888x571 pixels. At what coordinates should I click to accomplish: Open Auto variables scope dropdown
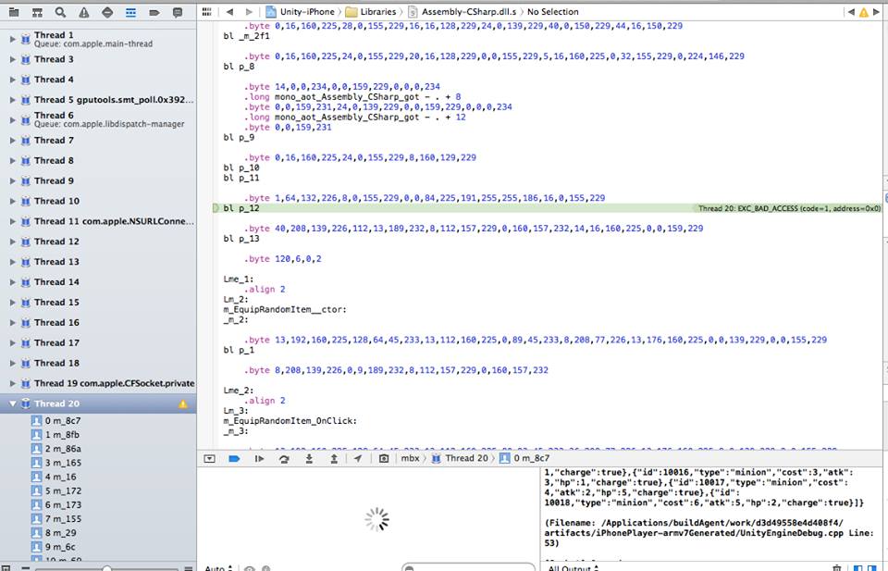tap(219, 567)
